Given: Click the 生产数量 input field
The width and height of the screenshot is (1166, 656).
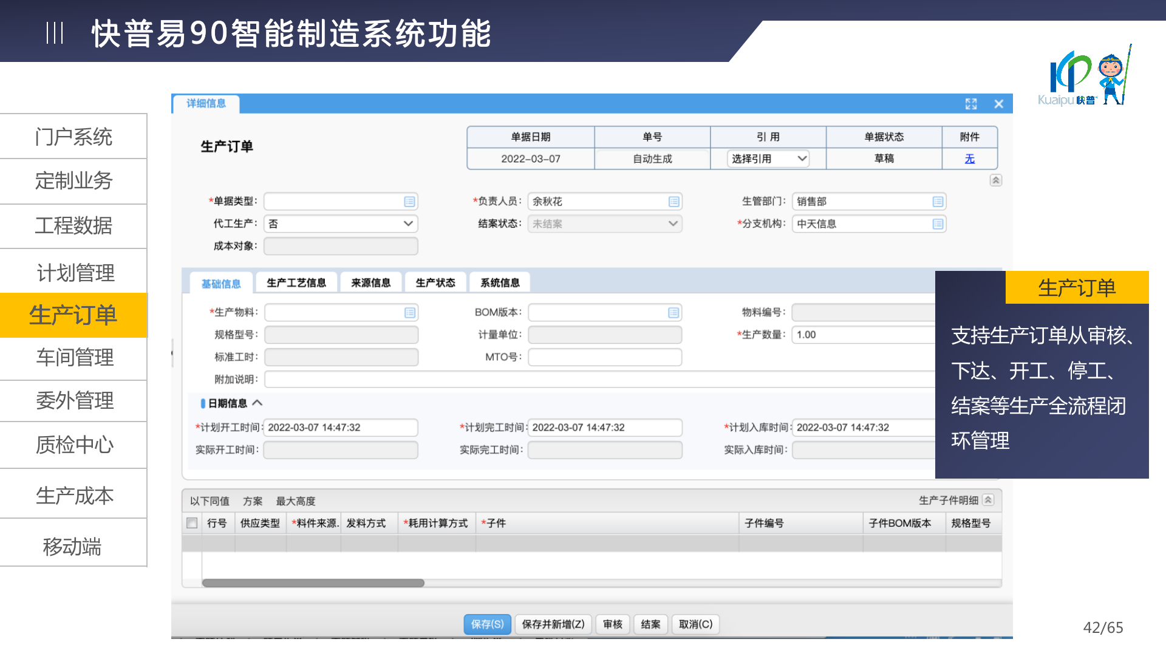Looking at the screenshot, I should 862,335.
